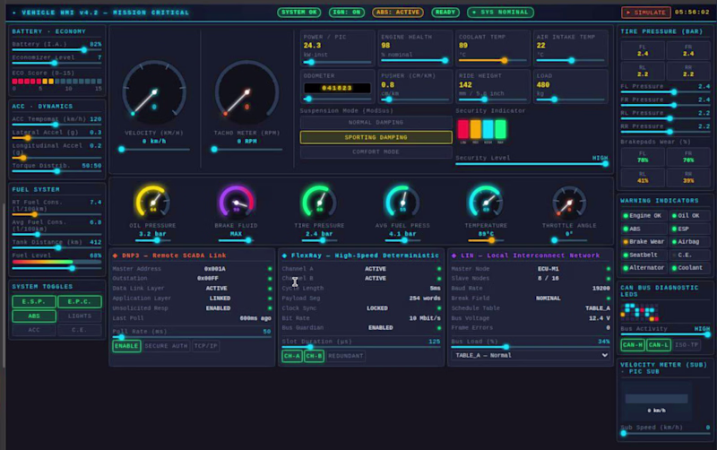717x450 pixels.
Task: Select SPORTING DAMPING suspension mode
Action: (x=376, y=137)
